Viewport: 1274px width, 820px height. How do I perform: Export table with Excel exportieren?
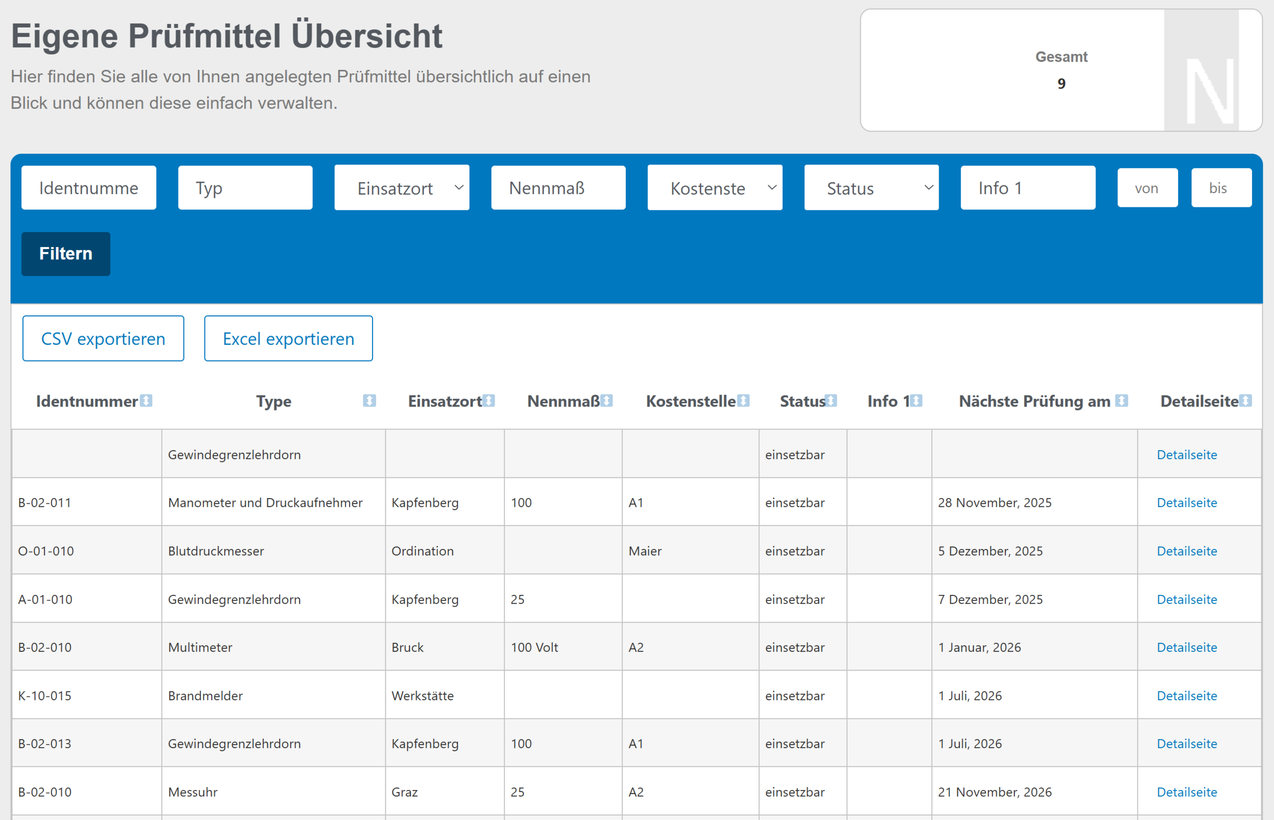[x=288, y=339]
